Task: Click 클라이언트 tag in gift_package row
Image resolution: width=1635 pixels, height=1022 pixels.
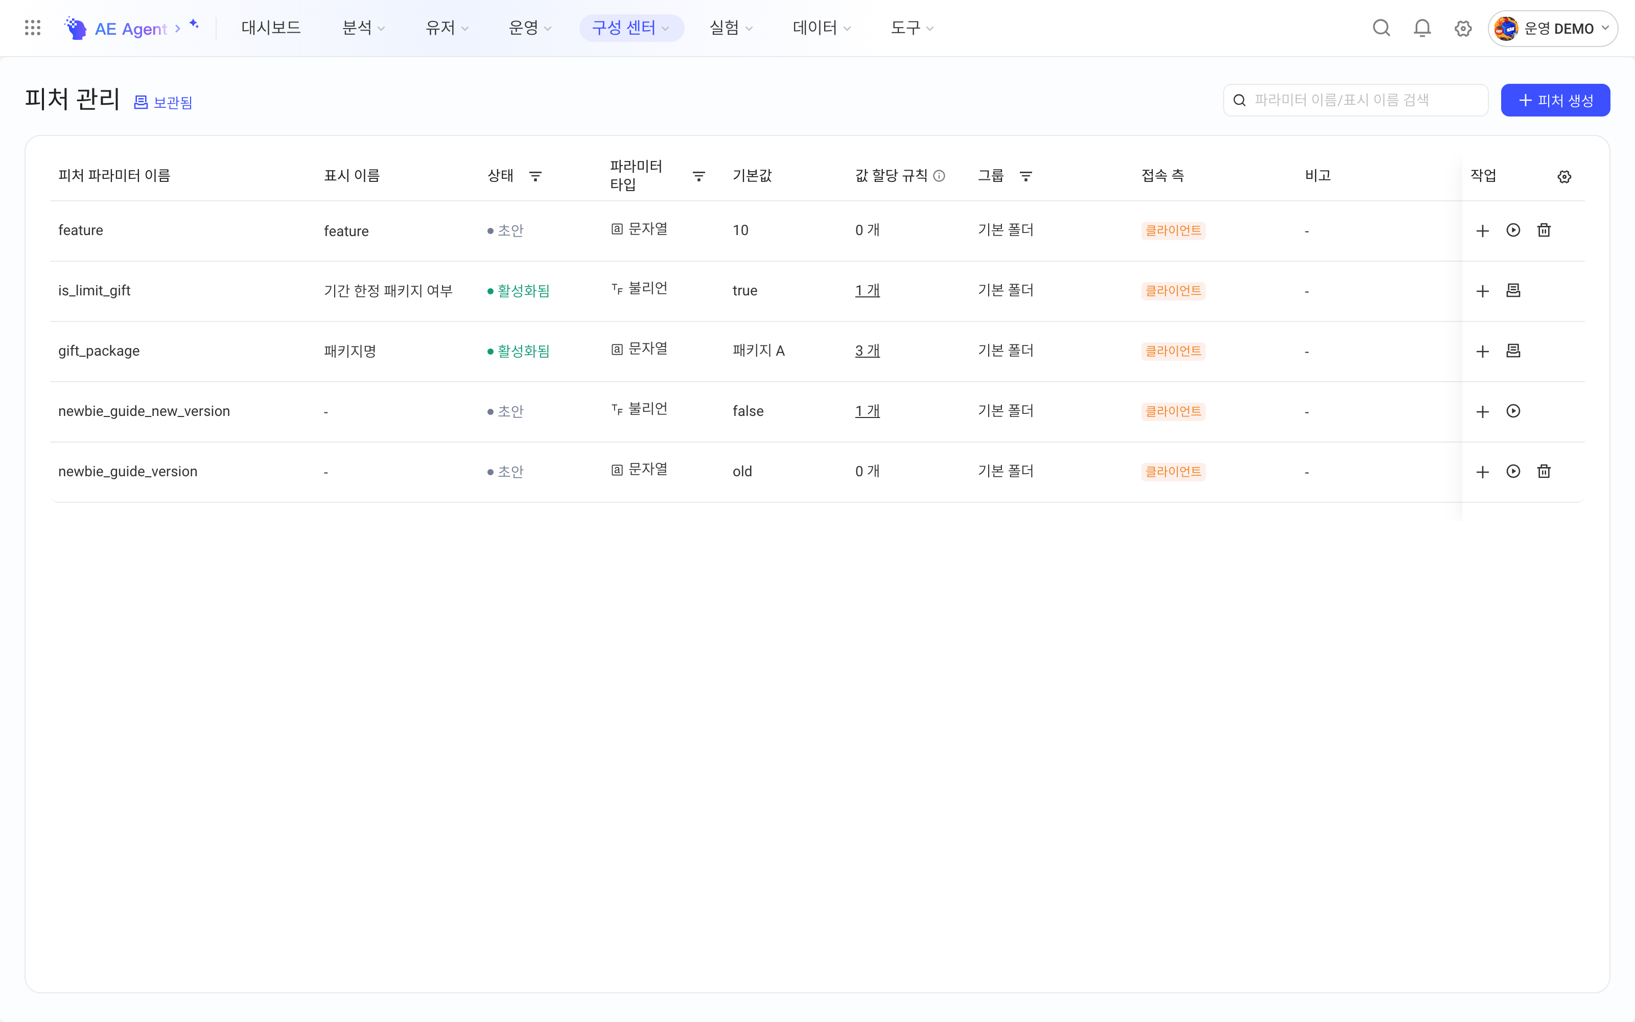Action: (1173, 351)
